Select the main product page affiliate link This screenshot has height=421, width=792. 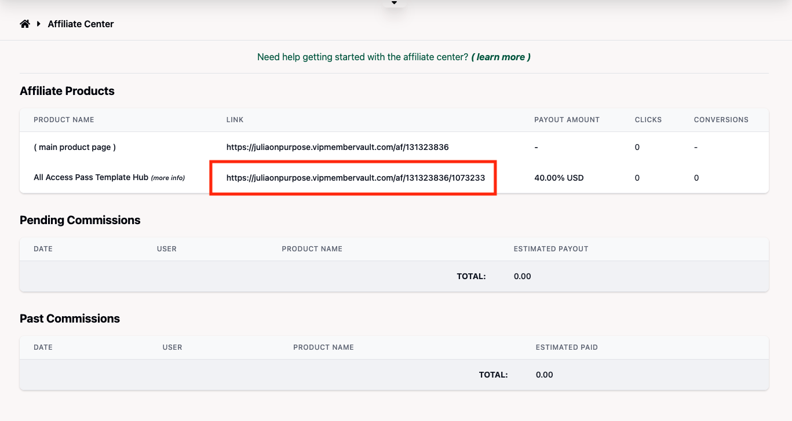tap(337, 147)
